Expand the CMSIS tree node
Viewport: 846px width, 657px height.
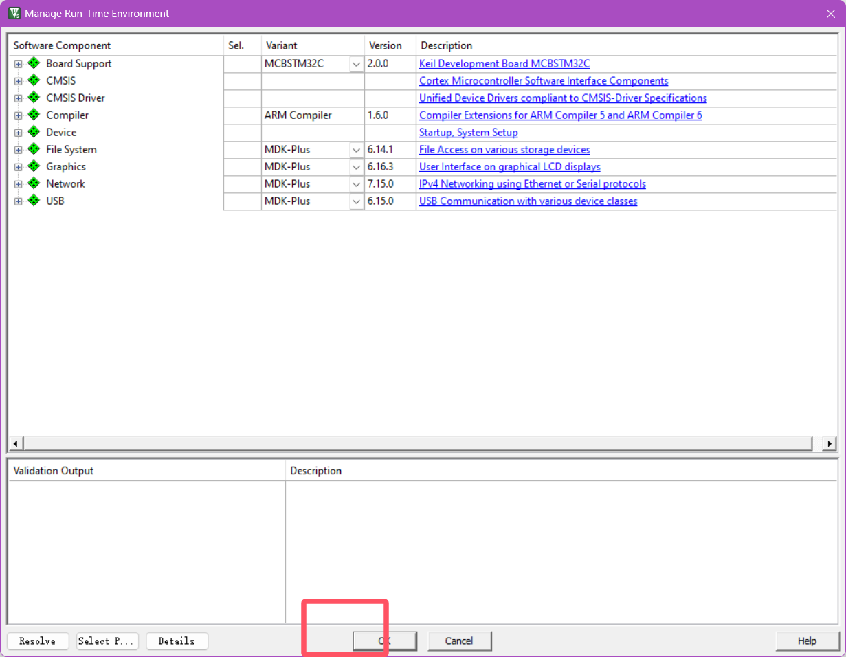tap(19, 81)
